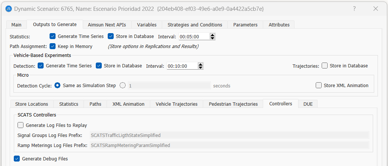The image size is (388, 166).
Task: Switch to the DUE sub-tab
Action: point(308,104)
